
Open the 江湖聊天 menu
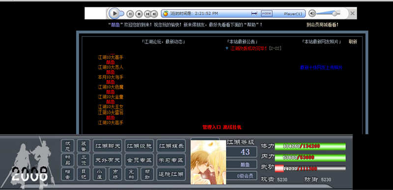107,146
